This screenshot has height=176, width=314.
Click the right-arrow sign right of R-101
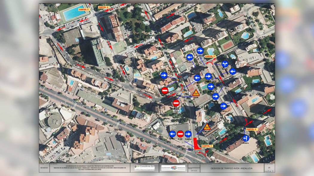pyautogui.click(x=188, y=134)
